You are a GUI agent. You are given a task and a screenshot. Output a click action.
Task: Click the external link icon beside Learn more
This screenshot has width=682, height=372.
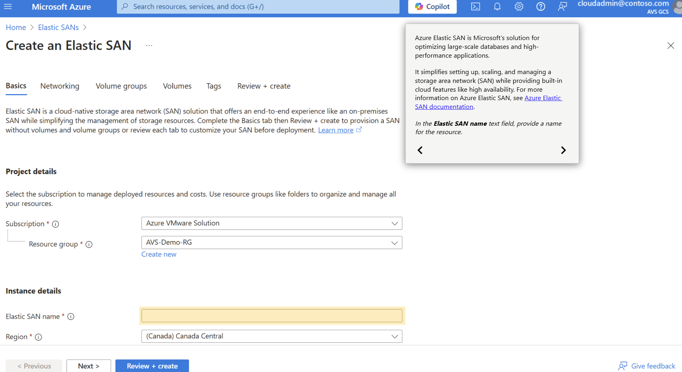tap(359, 130)
